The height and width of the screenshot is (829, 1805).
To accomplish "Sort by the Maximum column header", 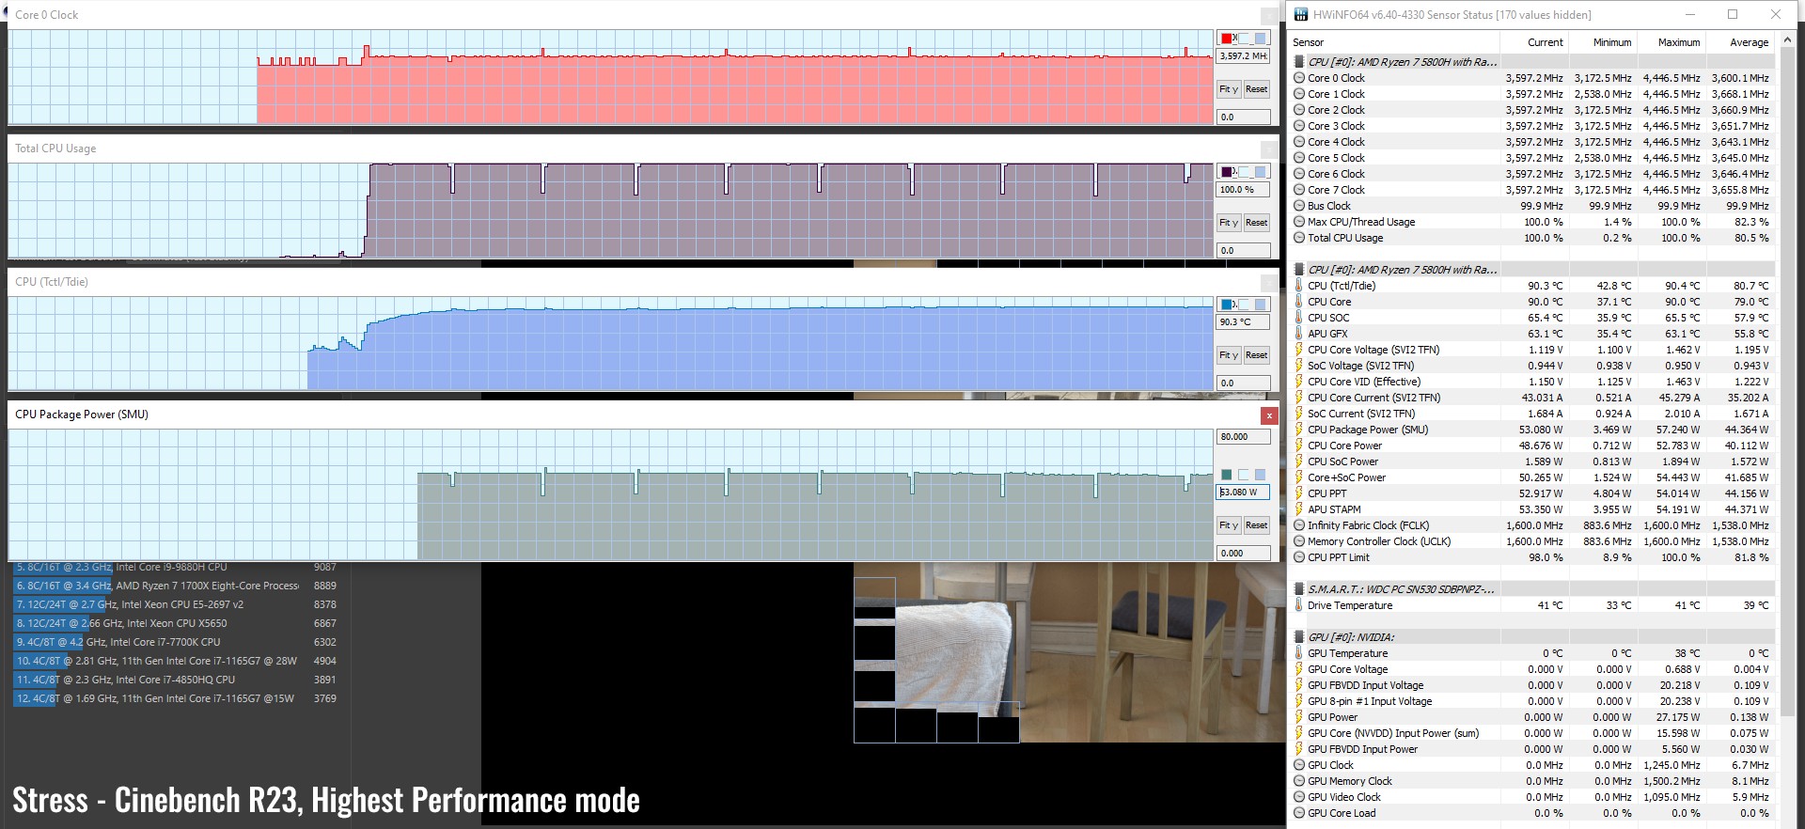I will 1678,42.
